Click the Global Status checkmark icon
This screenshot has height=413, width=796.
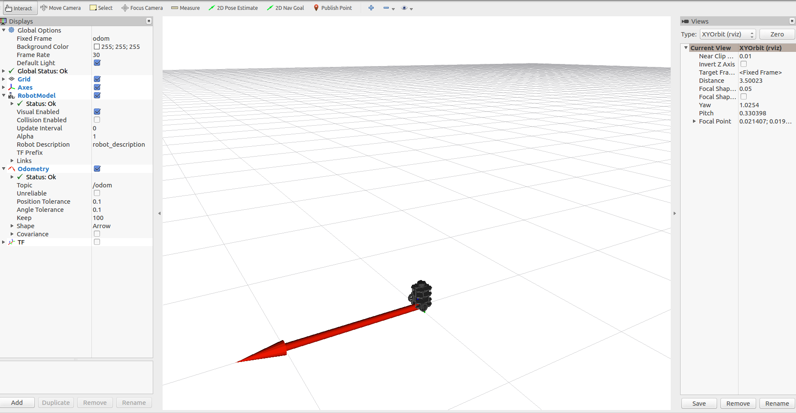12,71
